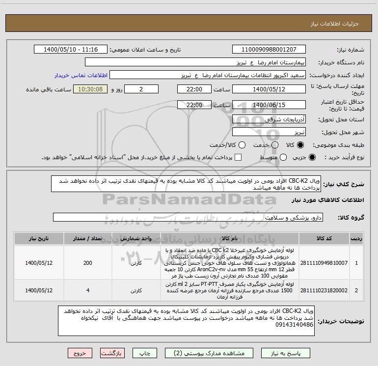The image size is (378, 366).
Task: Click the price validity date 1400/06/15 field
Action: [x=269, y=105]
